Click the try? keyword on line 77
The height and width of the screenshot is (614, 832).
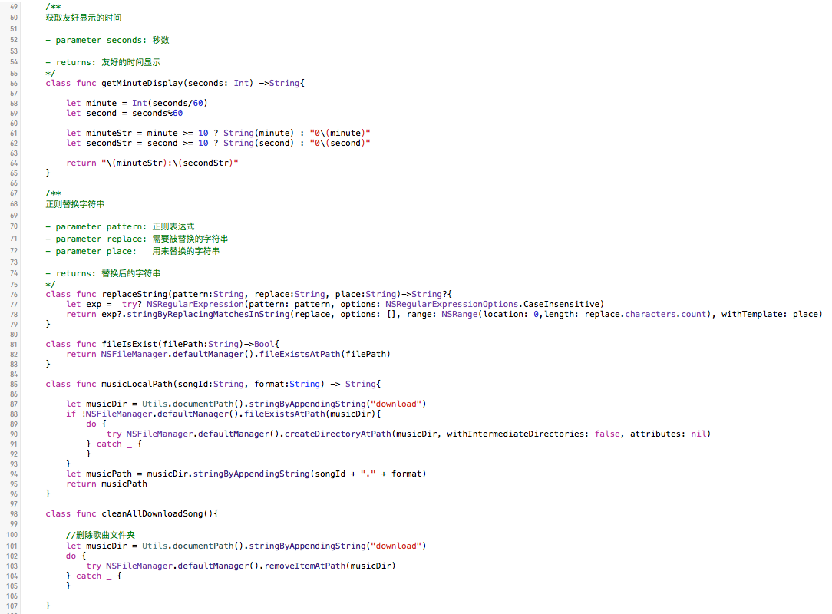pyautogui.click(x=131, y=304)
